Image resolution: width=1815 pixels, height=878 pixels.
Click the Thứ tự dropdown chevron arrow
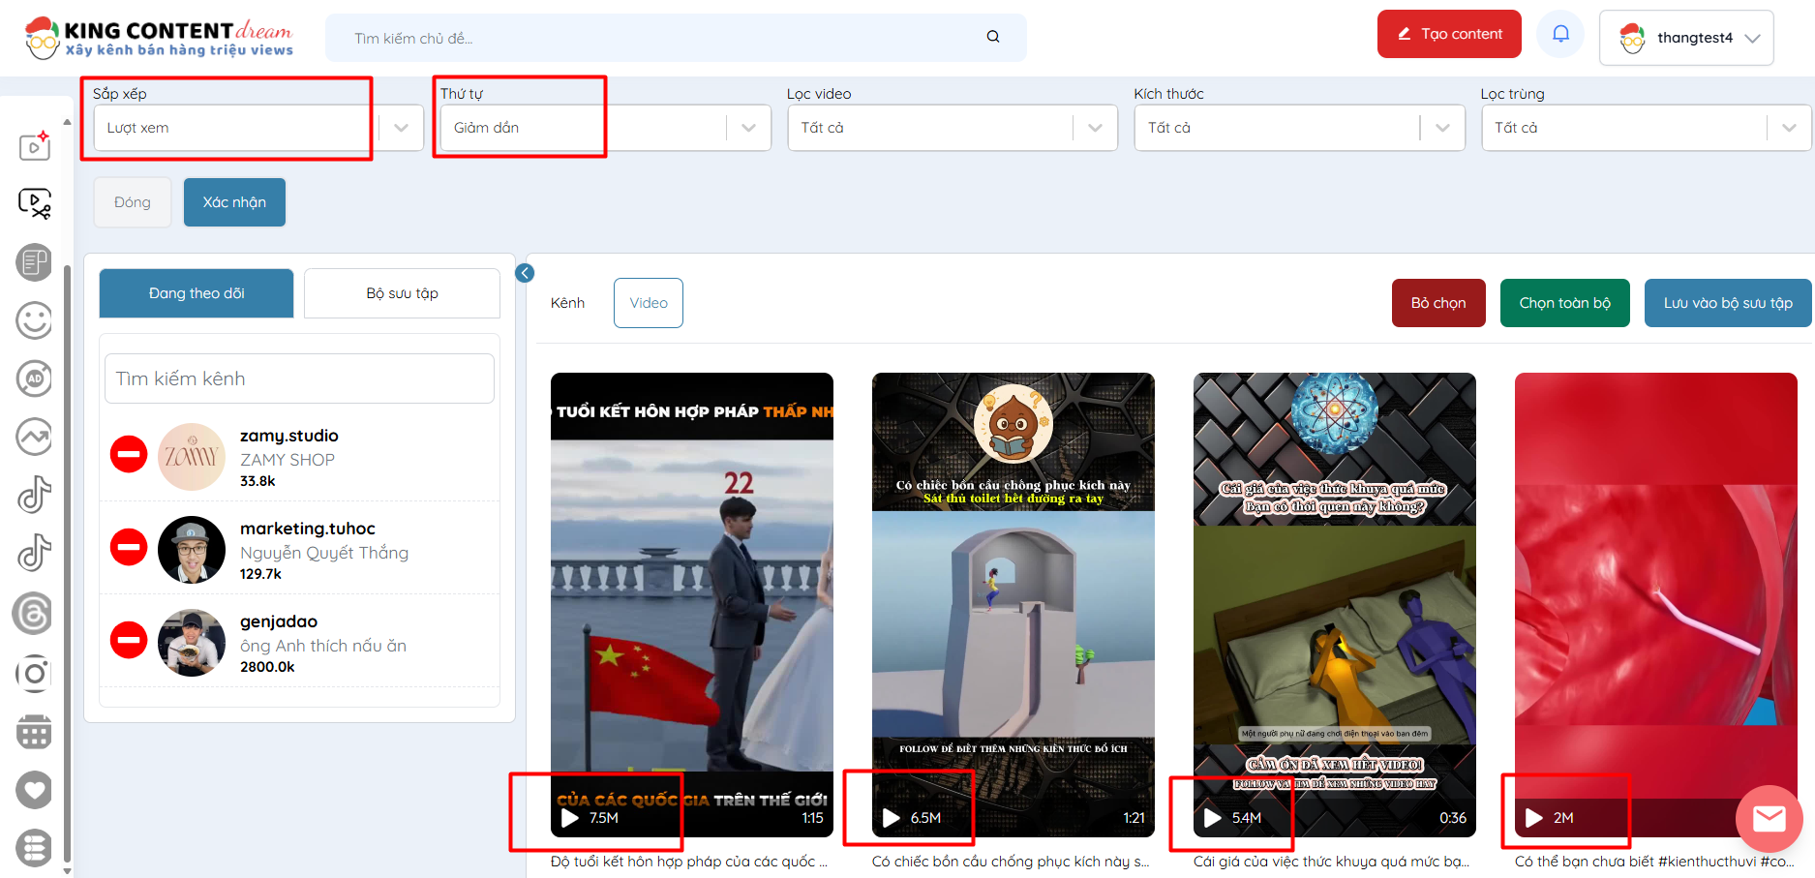tap(749, 128)
